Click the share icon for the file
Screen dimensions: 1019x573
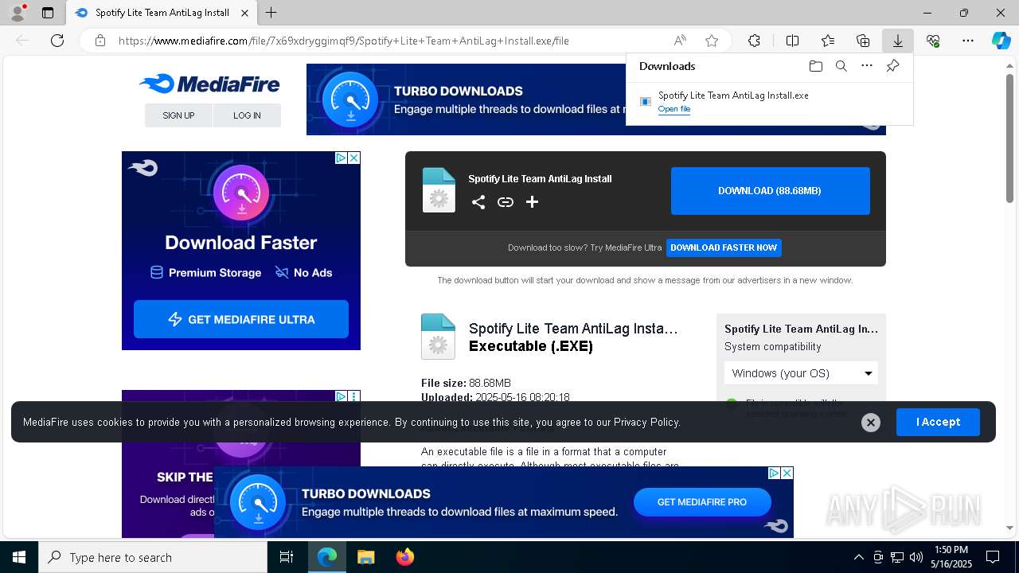(x=478, y=202)
